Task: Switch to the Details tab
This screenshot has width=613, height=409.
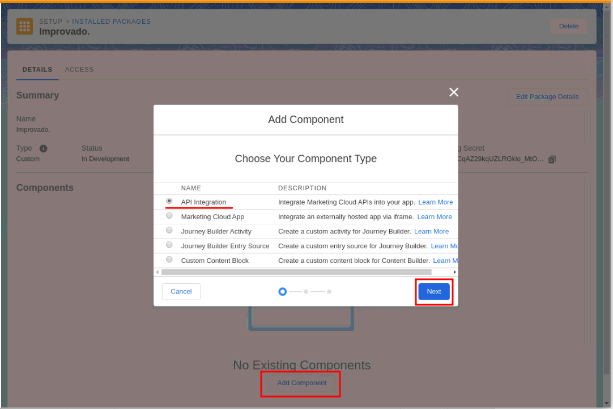Action: click(37, 70)
